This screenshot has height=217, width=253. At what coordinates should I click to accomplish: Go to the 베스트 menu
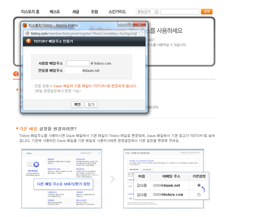pyautogui.click(x=55, y=12)
